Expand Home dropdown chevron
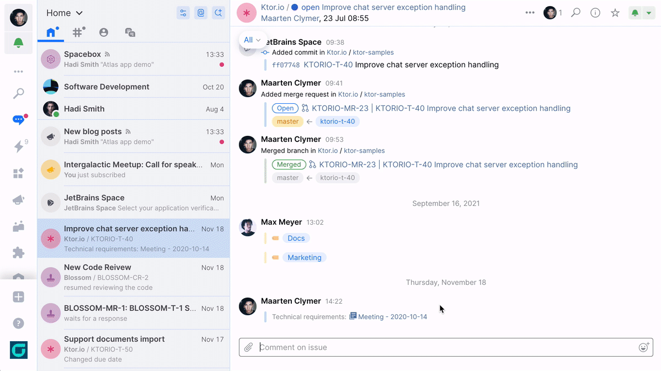Image resolution: width=661 pixels, height=371 pixels. point(79,13)
